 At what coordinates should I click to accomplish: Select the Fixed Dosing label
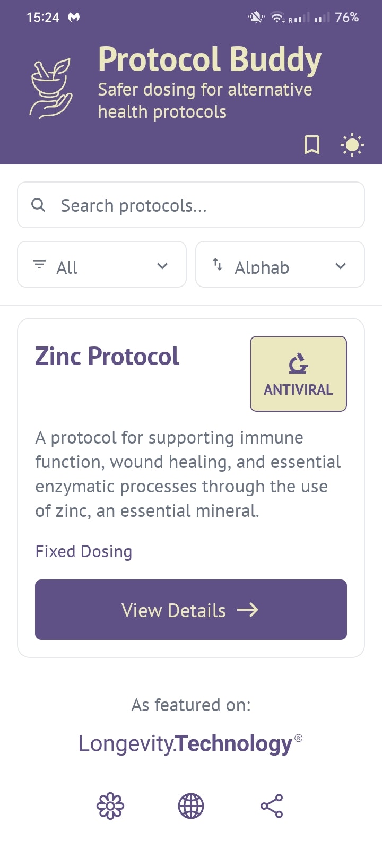(83, 551)
